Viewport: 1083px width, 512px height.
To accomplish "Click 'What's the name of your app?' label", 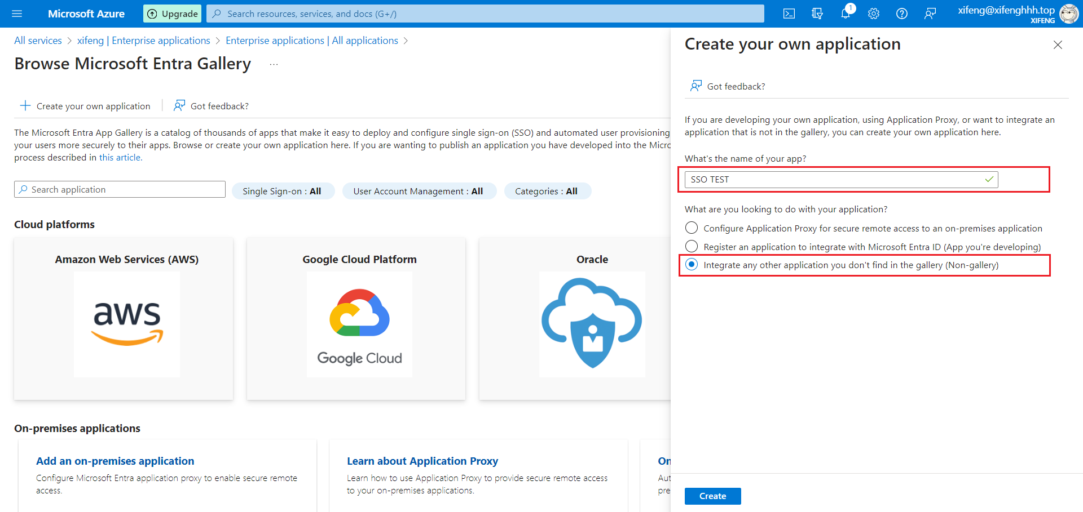I will click(x=745, y=159).
